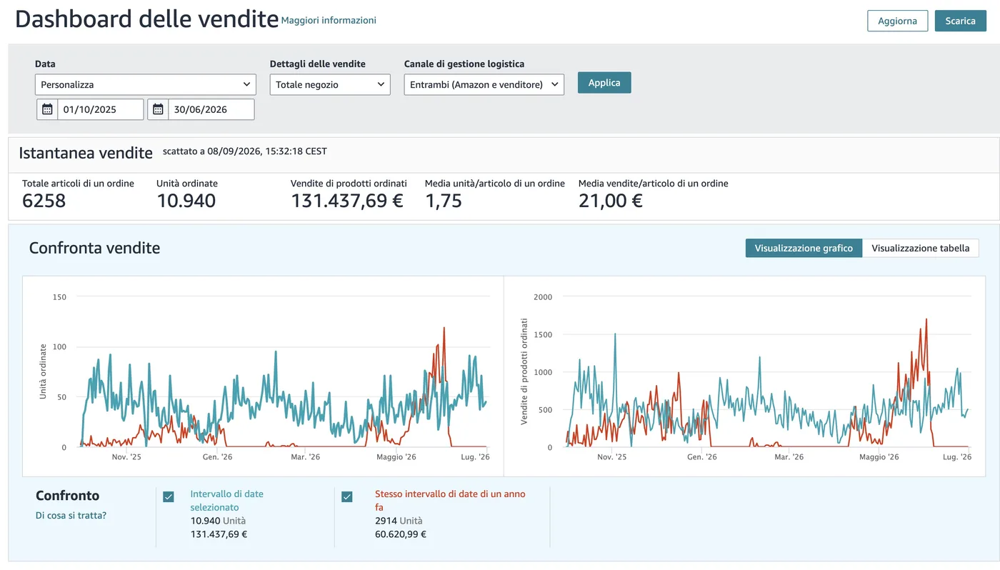Viewport: 1000px width, 570px height.
Task: Open the end date calendar icon
Action: point(158,109)
